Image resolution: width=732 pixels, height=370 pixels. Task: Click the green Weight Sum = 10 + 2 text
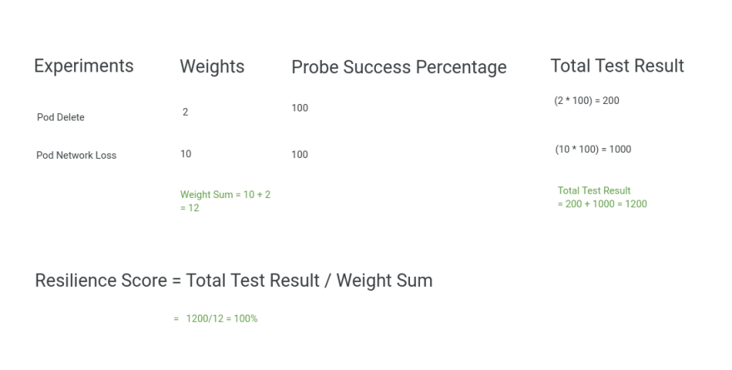tap(225, 195)
